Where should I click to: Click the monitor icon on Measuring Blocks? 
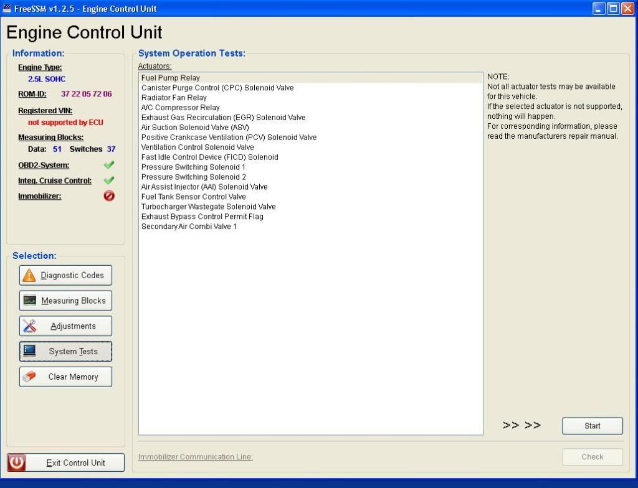(30, 301)
